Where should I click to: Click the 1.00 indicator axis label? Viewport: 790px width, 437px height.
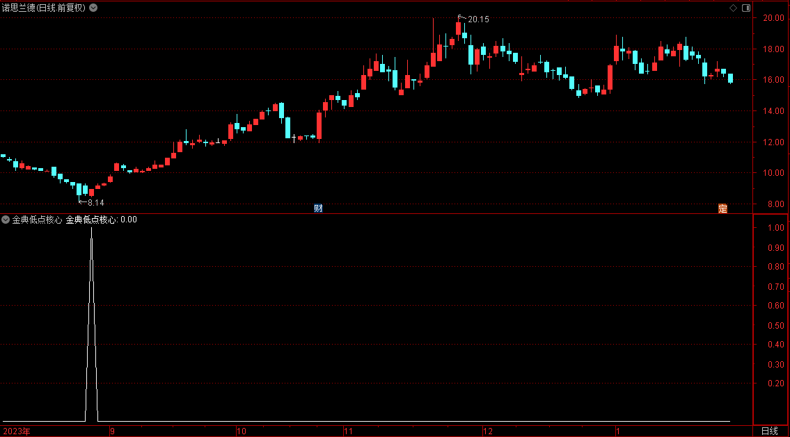[x=776, y=228]
